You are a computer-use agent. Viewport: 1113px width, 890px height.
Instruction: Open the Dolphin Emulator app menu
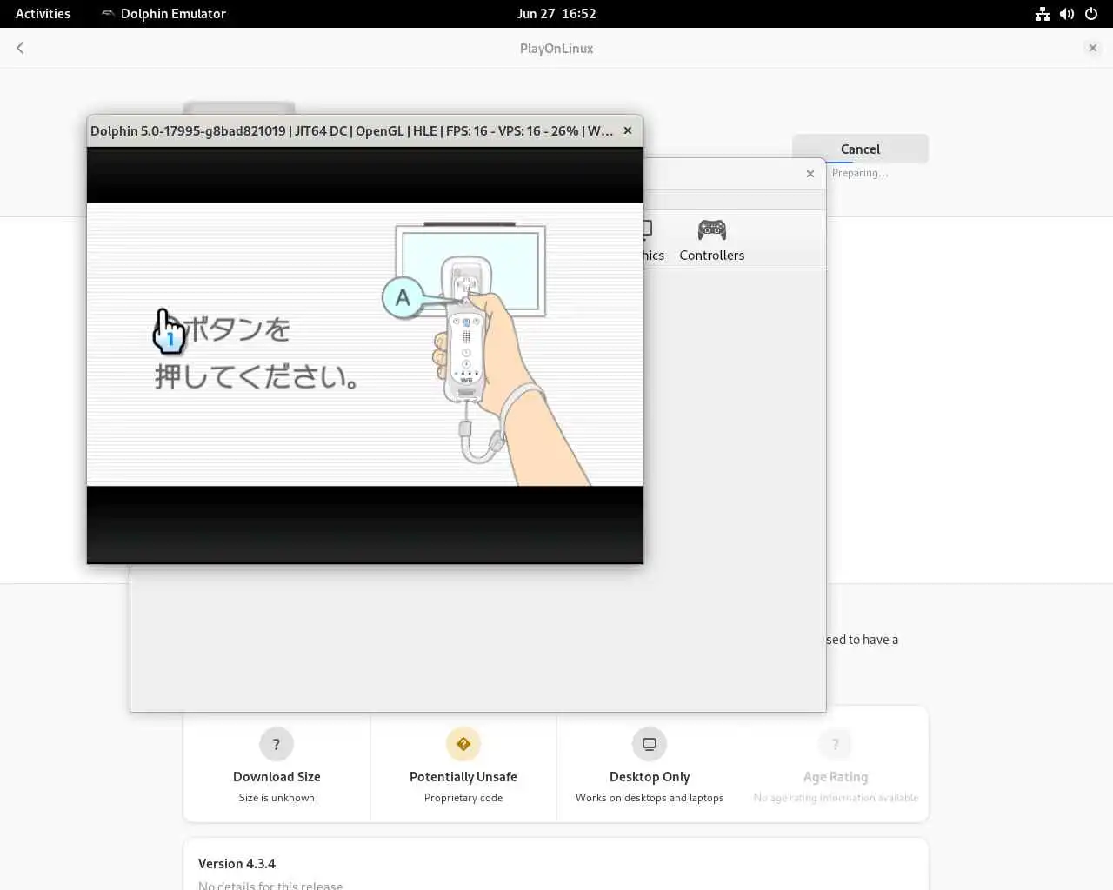pyautogui.click(x=163, y=13)
